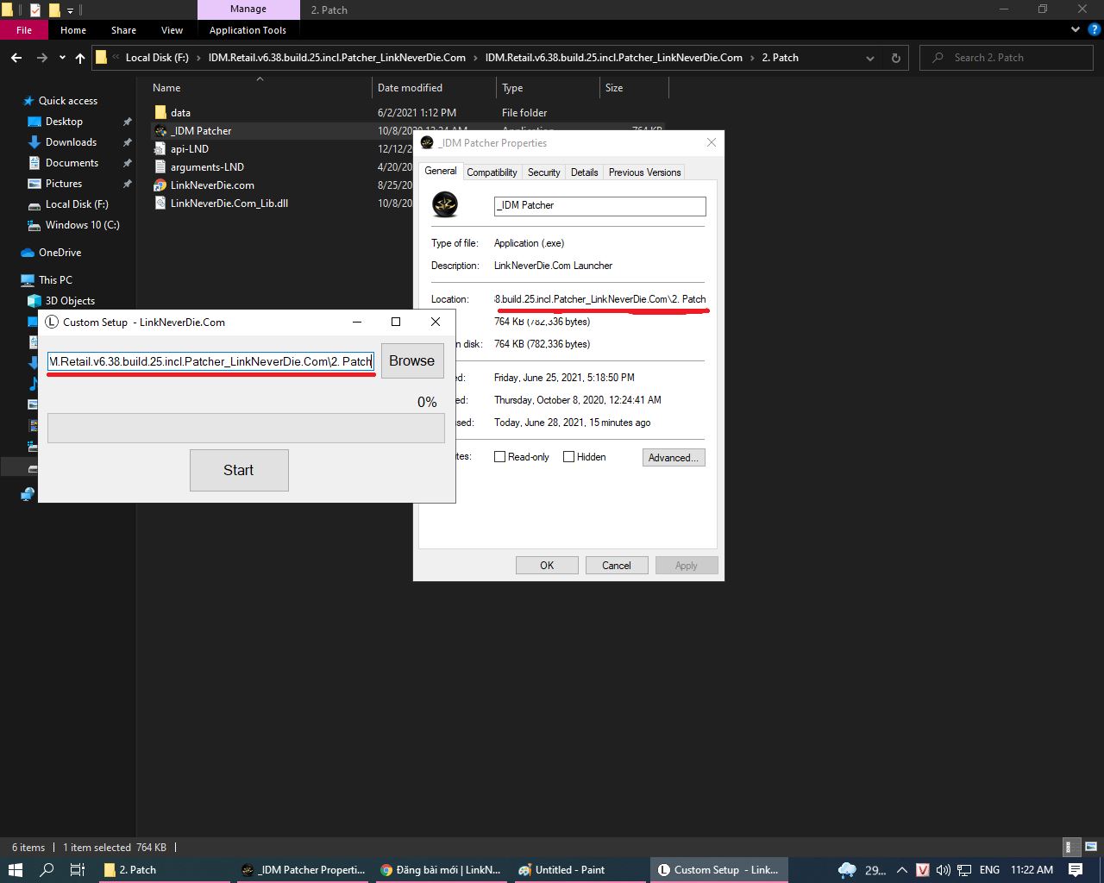
Task: Click the Back navigation arrow
Action: [16, 58]
